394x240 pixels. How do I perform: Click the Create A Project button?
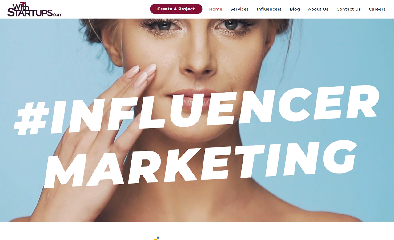coord(176,9)
